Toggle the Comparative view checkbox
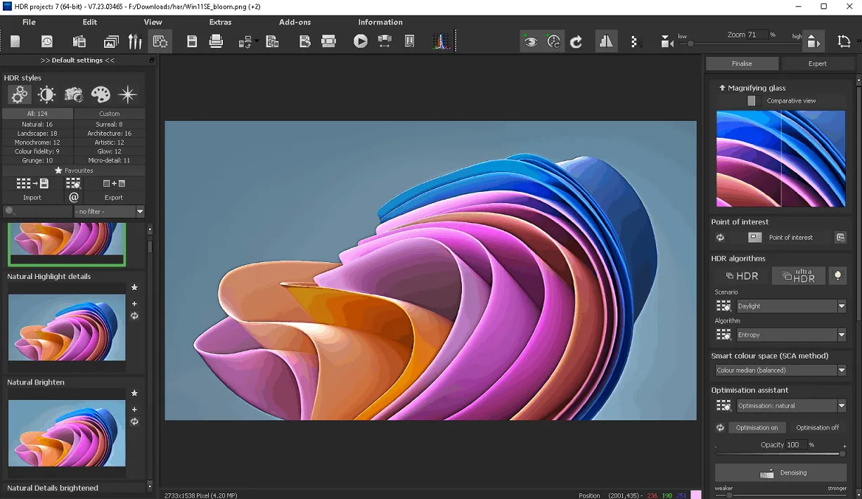 click(x=752, y=101)
